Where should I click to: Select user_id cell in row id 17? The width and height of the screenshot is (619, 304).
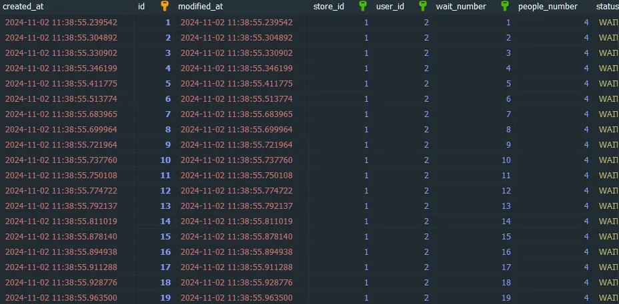(426, 267)
